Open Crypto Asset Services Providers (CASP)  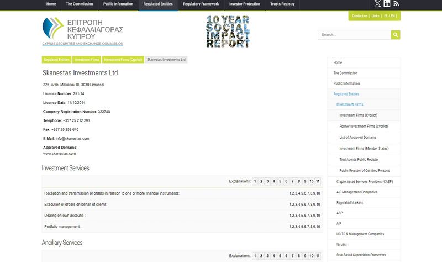click(364, 182)
